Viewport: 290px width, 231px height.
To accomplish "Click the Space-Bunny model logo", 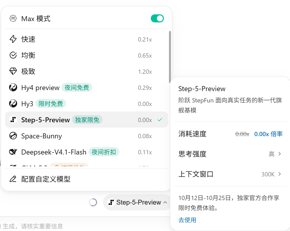I will tap(13, 136).
